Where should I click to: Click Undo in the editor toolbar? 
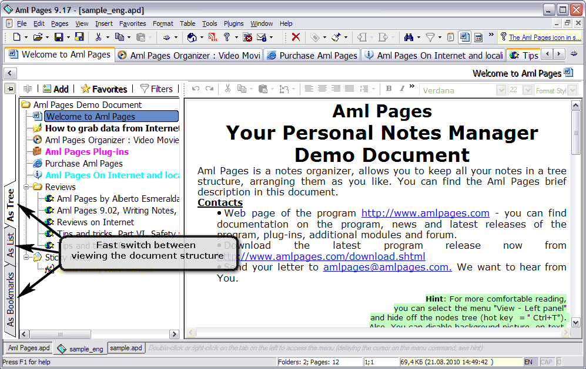coord(196,89)
